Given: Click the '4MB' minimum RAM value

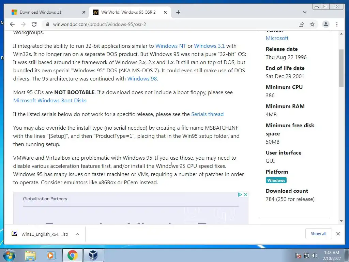Looking at the screenshot, I should point(271,115).
